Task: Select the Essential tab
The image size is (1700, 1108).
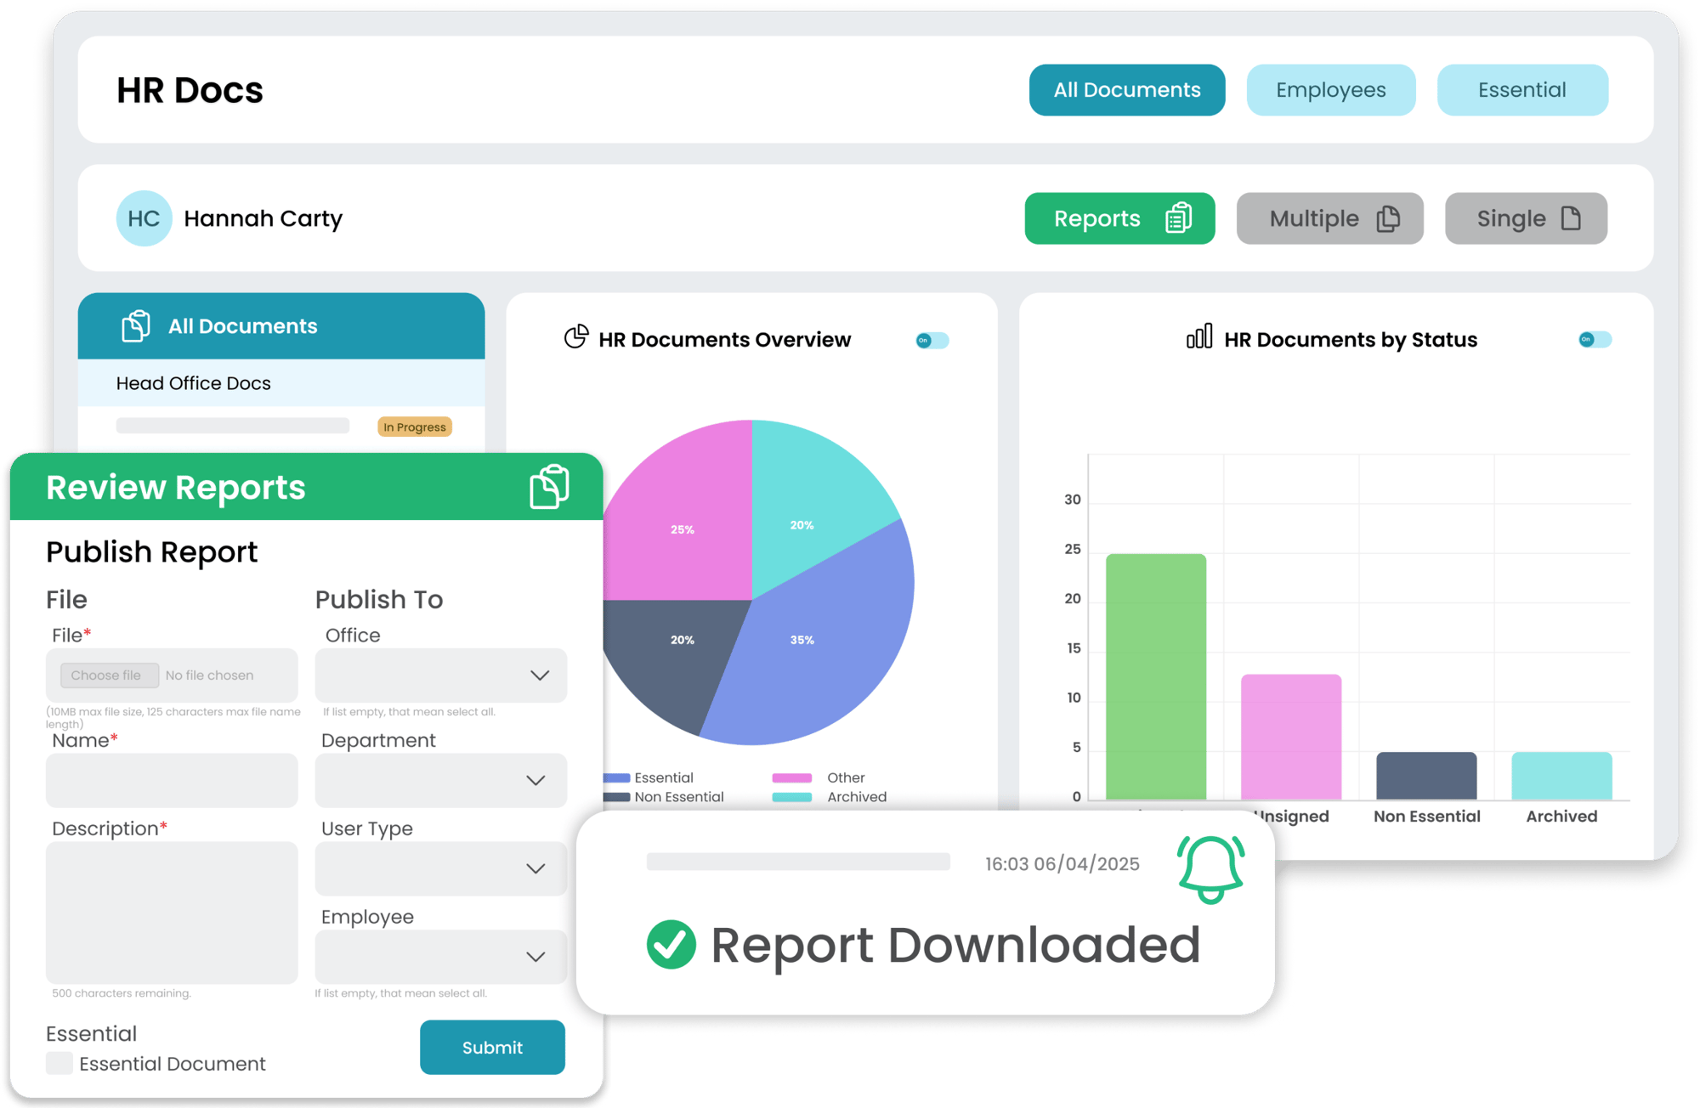Action: [x=1521, y=89]
